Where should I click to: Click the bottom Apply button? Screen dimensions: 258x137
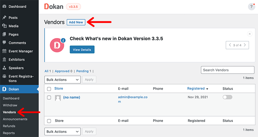tap(89, 132)
